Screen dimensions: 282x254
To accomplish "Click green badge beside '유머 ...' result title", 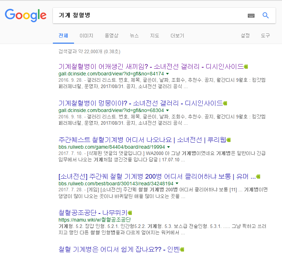I will click(x=258, y=176).
